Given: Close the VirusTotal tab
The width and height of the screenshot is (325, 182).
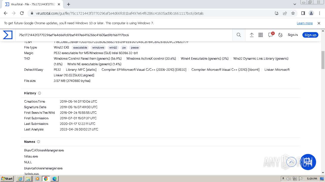Looking at the screenshot, I should [59, 4].
